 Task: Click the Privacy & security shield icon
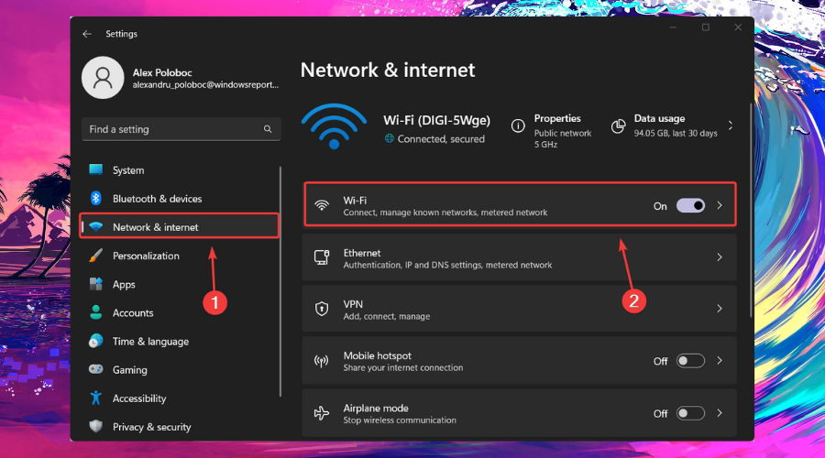click(x=95, y=427)
